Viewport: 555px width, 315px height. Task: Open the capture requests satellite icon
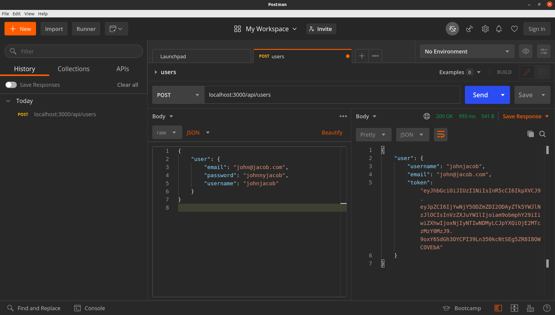click(469, 29)
